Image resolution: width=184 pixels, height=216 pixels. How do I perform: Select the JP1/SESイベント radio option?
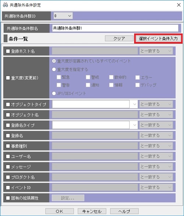[54, 93]
